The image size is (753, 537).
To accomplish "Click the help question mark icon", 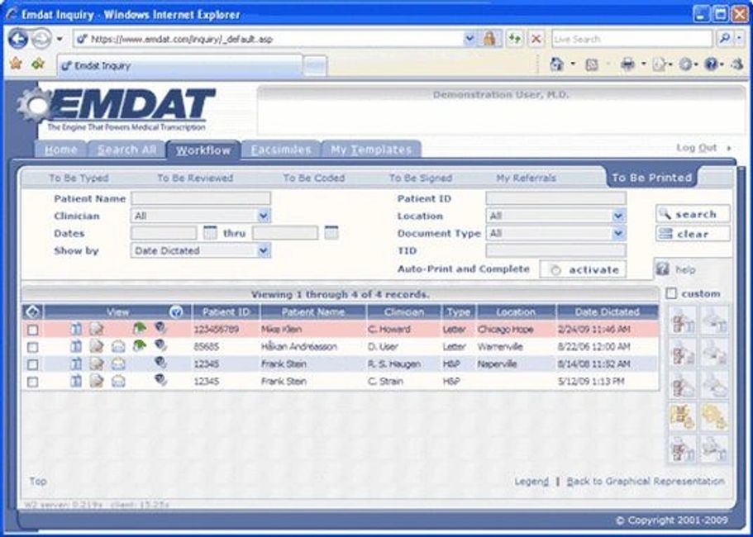I will pos(663,269).
